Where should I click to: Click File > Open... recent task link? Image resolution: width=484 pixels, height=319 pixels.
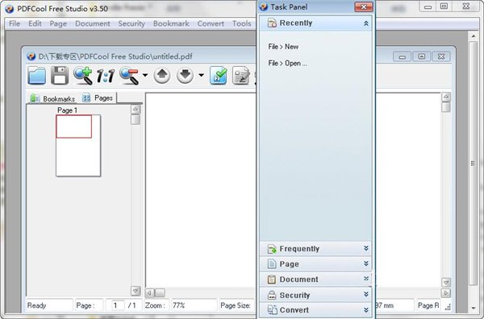[288, 63]
